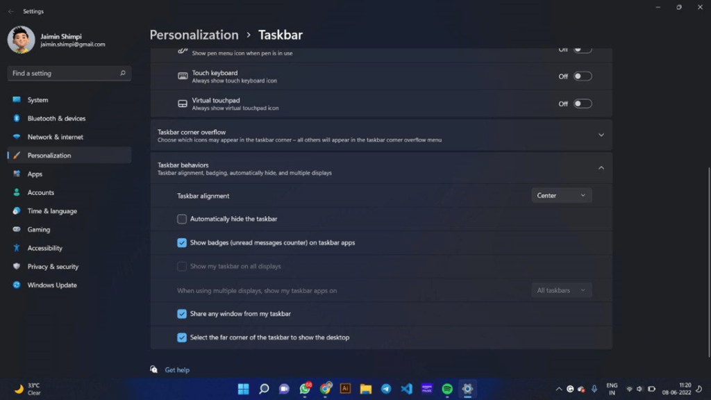Viewport: 711px width, 400px height.
Task: Open the Chat app from taskbar
Action: (x=284, y=389)
